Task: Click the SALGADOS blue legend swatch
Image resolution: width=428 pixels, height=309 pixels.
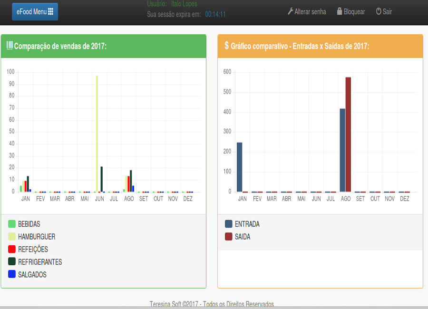Action: tap(12, 274)
